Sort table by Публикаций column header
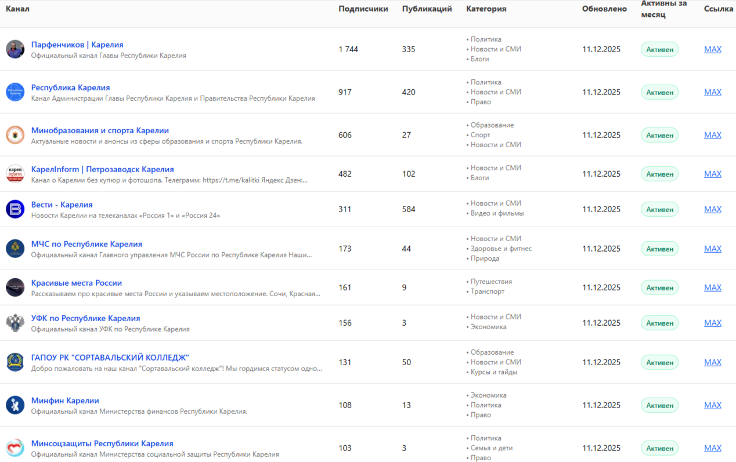Viewport: 736px width, 462px height. [x=427, y=9]
